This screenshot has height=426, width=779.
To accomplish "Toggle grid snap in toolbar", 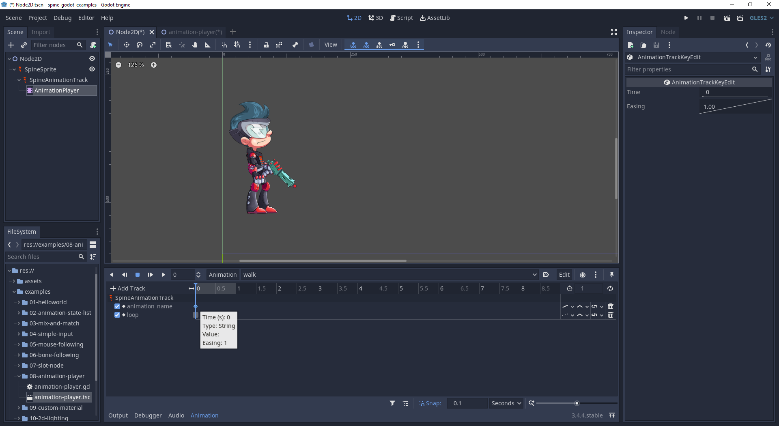I will (x=237, y=45).
